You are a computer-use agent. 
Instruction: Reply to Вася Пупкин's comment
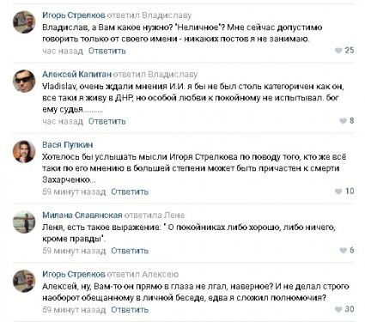[130, 191]
